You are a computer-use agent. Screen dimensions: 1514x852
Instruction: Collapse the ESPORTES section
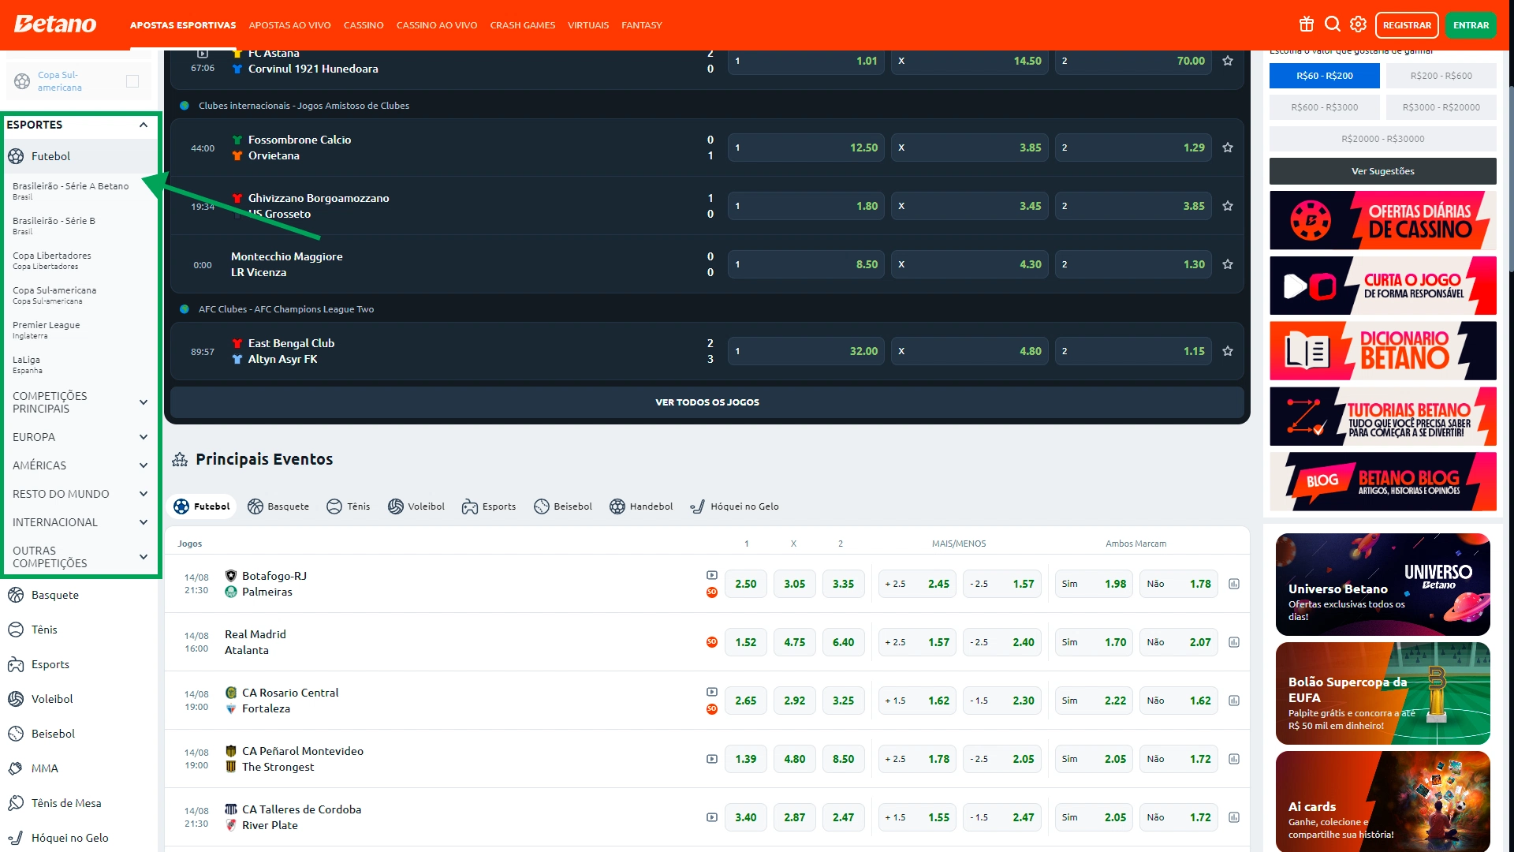(x=144, y=125)
